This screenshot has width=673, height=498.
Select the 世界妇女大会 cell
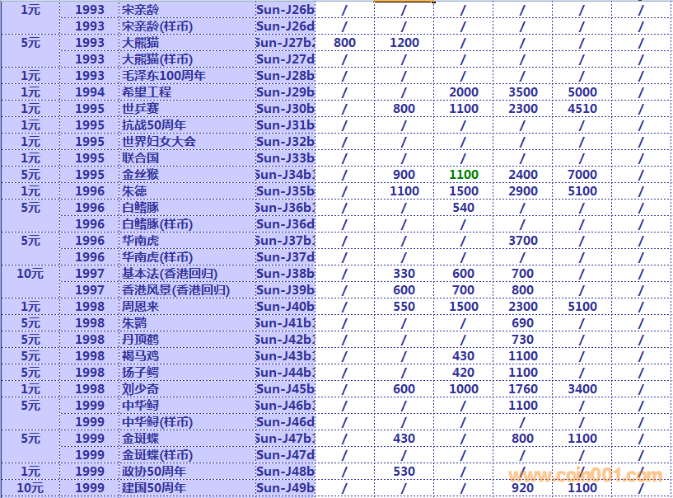159,142
